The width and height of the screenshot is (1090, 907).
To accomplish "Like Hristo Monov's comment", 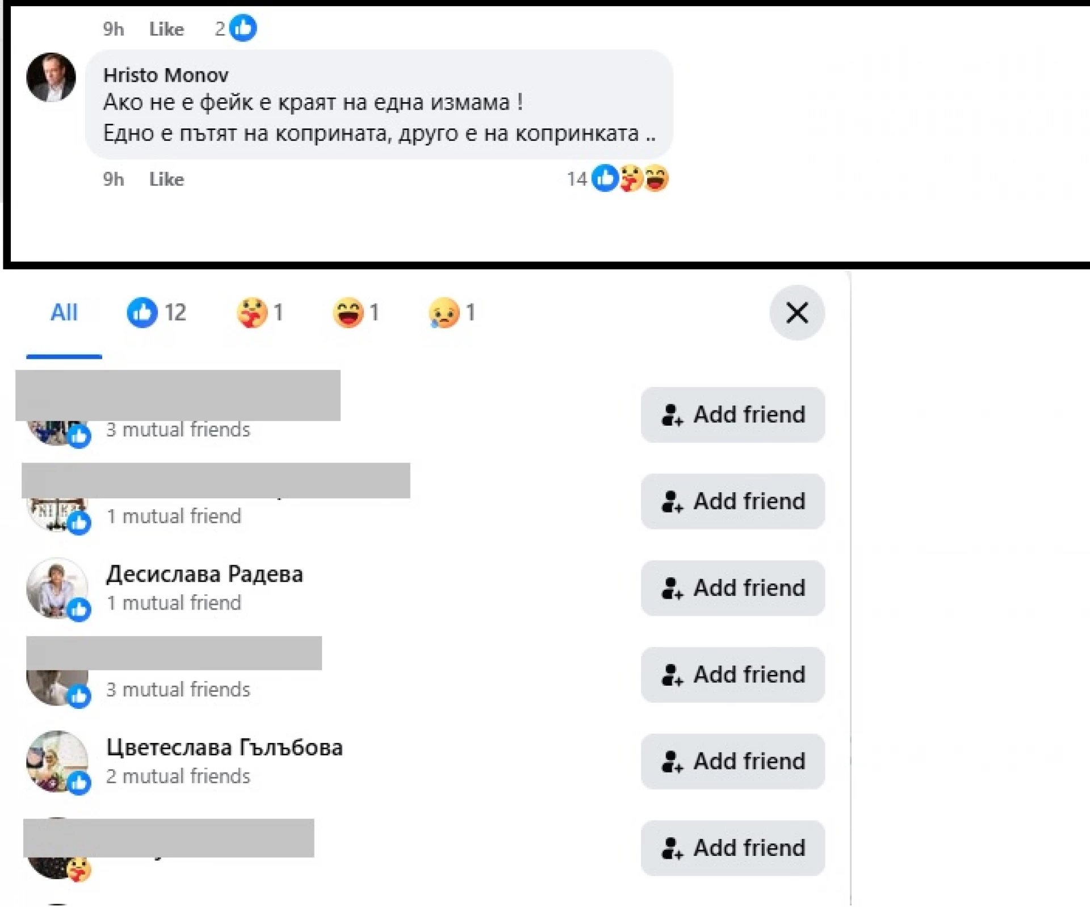I will 166,179.
